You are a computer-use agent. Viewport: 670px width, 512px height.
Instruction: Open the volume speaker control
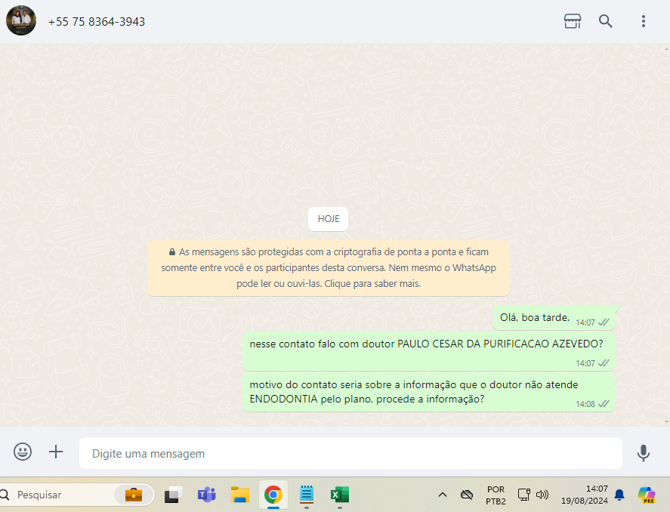point(542,495)
